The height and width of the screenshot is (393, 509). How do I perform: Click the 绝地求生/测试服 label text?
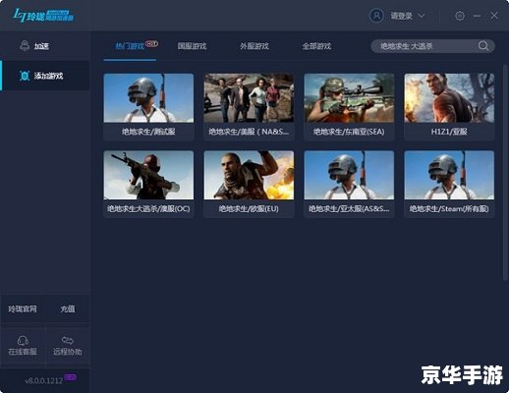pos(148,132)
